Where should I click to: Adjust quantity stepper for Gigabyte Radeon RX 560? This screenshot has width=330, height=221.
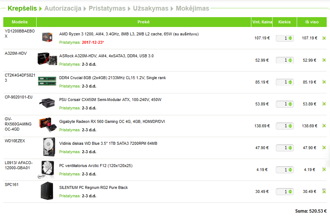(x=290, y=126)
